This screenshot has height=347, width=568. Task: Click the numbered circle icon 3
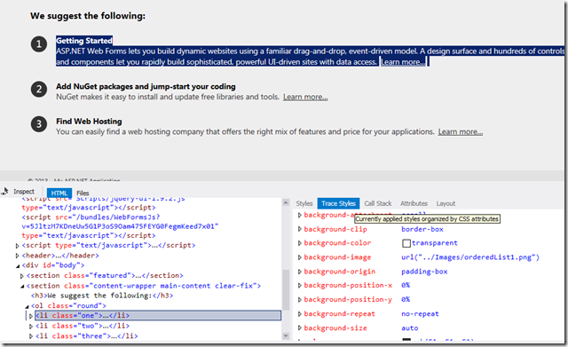tap(39, 124)
